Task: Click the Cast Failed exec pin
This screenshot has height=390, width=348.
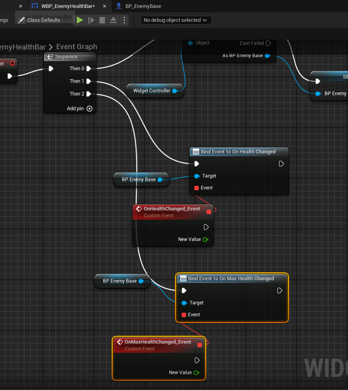Action: click(x=268, y=43)
